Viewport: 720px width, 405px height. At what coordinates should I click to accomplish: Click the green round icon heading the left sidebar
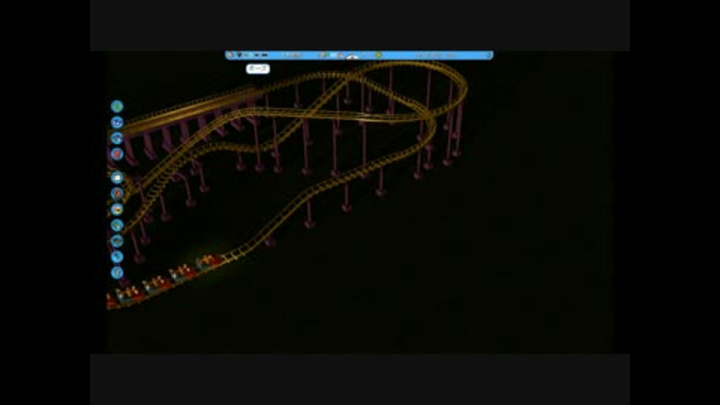click(x=117, y=106)
